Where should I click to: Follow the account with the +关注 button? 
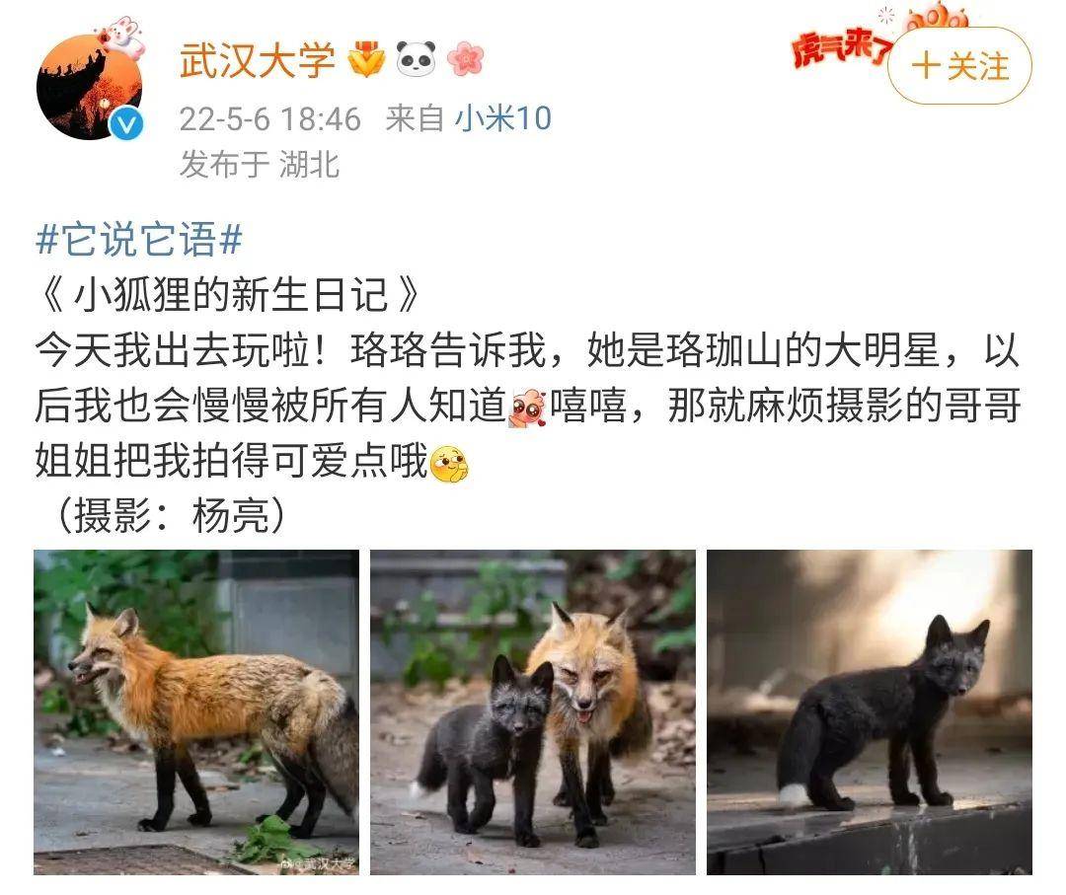coord(959,66)
